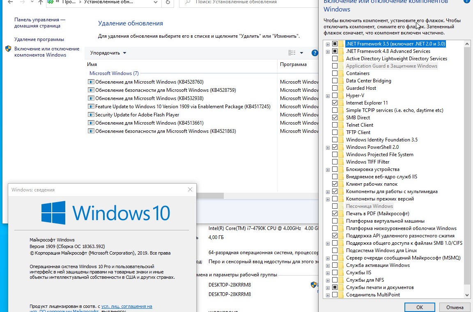Expand the Службы печати и документов node

click(328, 288)
